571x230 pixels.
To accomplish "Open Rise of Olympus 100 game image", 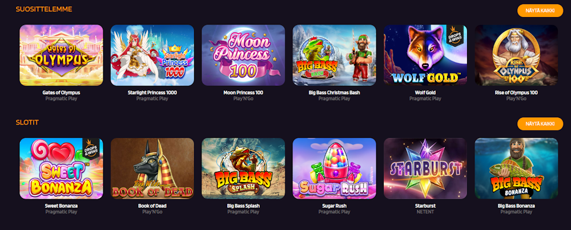I will click(516, 55).
